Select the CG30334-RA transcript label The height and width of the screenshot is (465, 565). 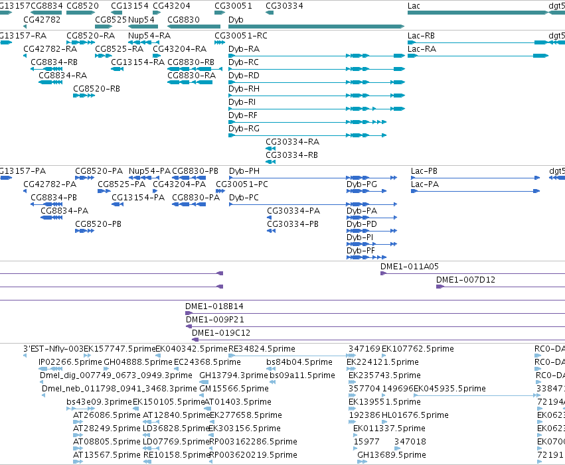(x=293, y=142)
